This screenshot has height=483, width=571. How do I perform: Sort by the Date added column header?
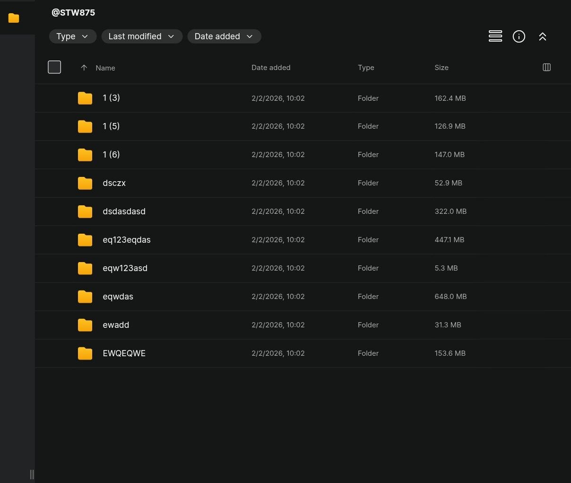(270, 68)
